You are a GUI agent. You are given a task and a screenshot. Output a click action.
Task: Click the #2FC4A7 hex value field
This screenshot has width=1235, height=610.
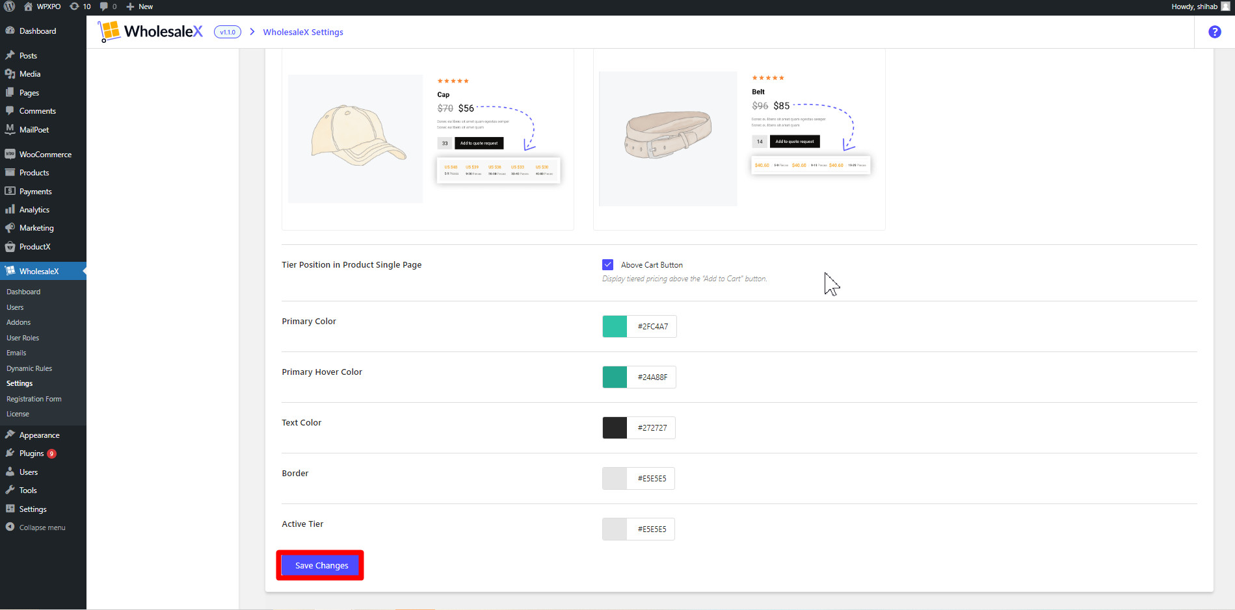[652, 326]
